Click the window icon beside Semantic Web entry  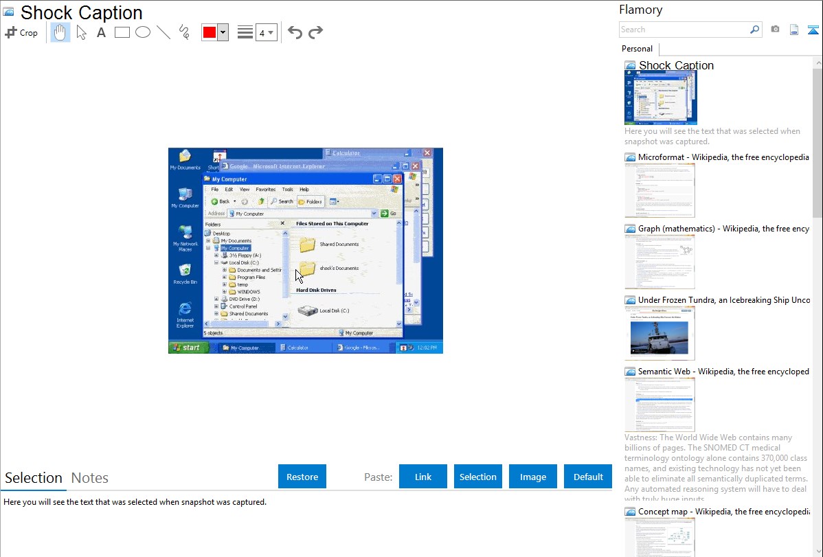630,372
